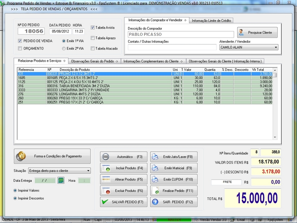
Task: Switch to Informação Limite de Crédito tab
Action: click(x=212, y=20)
